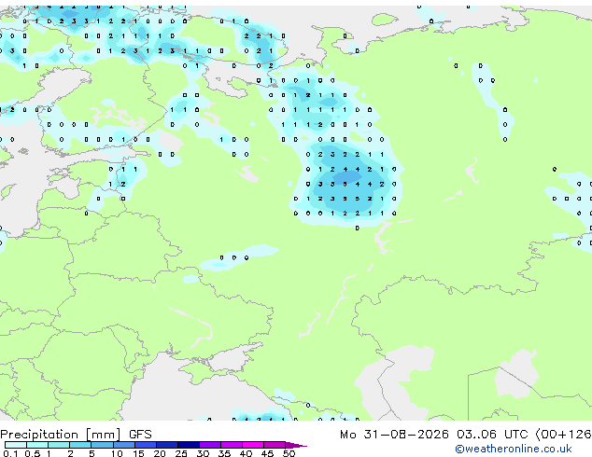Screen dimensions: 592x457
Task: Select the 10–15 mm legend swatch
Action: [x=123, y=445]
